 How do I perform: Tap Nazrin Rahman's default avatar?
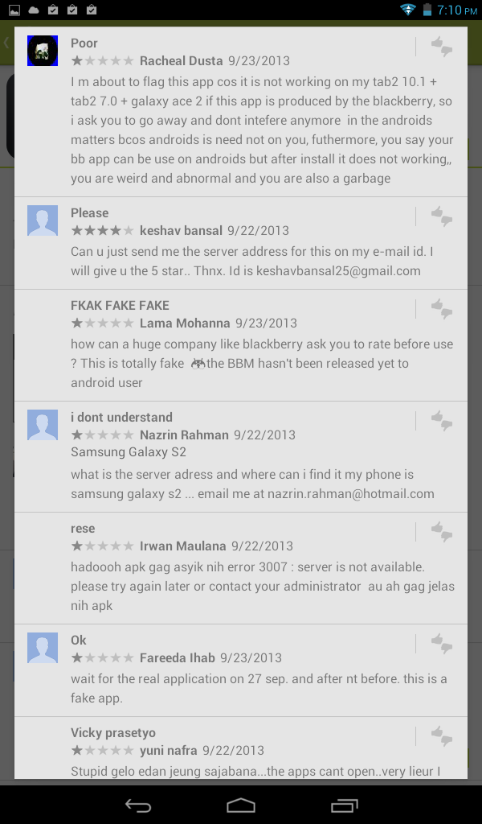[43, 425]
